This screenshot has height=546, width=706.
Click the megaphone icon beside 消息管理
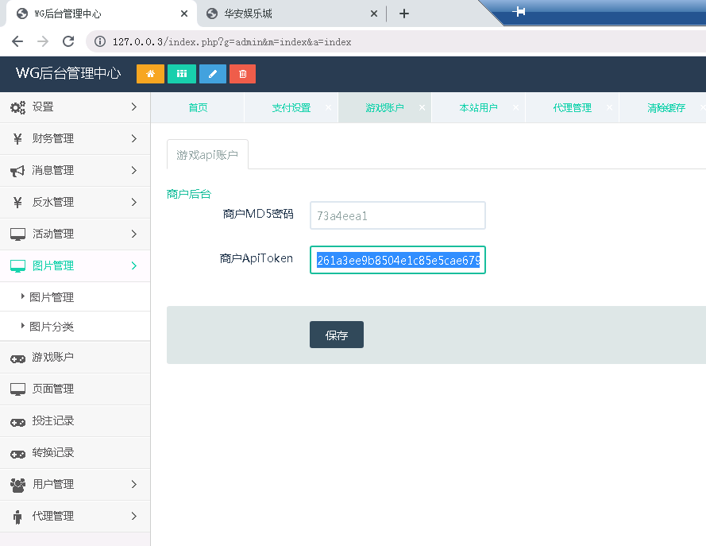(19, 170)
